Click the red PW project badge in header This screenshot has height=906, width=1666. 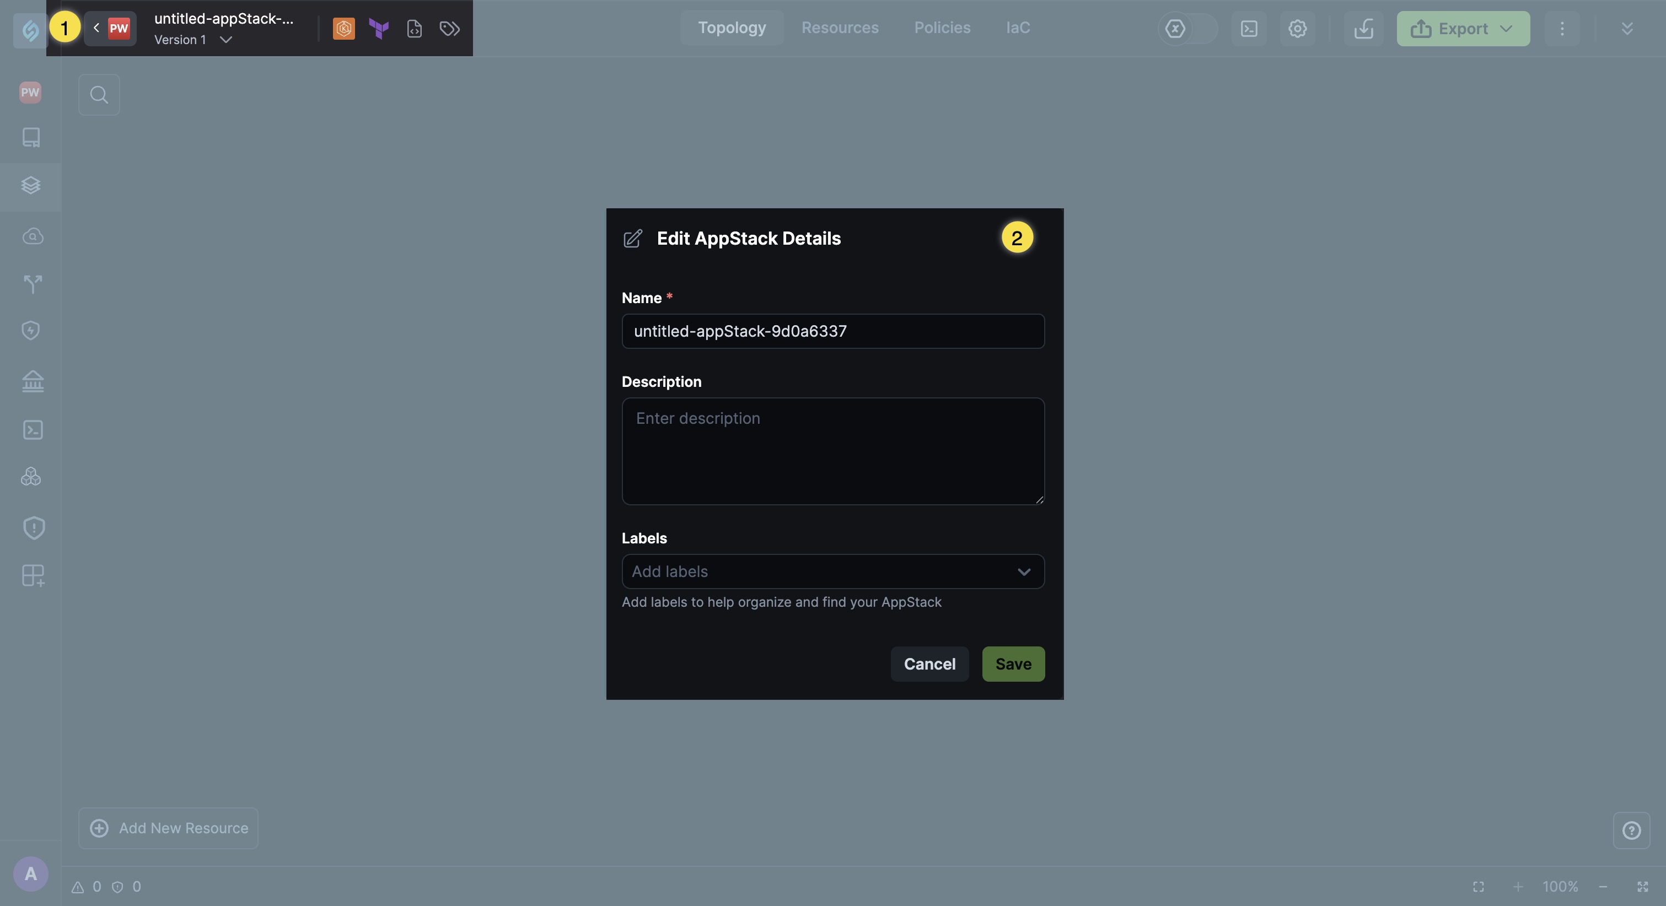119,29
